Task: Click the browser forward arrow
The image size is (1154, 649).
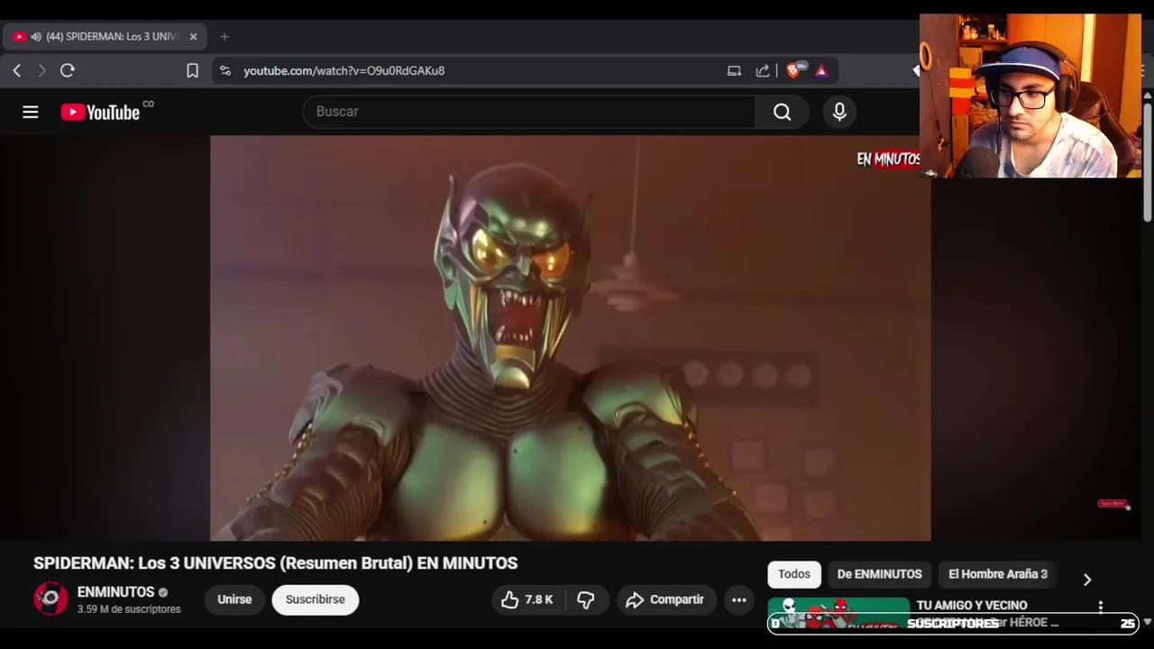Action: tap(41, 70)
